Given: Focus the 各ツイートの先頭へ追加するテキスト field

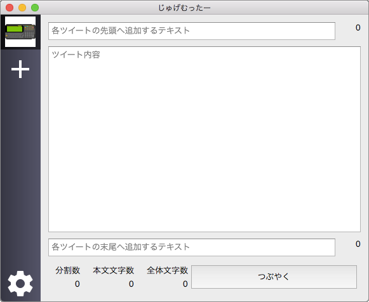Looking at the screenshot, I should pyautogui.click(x=192, y=31).
